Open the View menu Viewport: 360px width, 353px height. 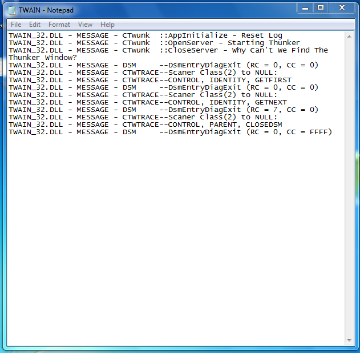point(85,25)
